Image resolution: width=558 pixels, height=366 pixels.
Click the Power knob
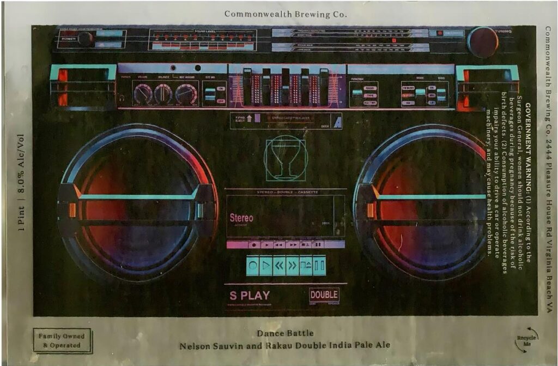pyautogui.click(x=86, y=39)
